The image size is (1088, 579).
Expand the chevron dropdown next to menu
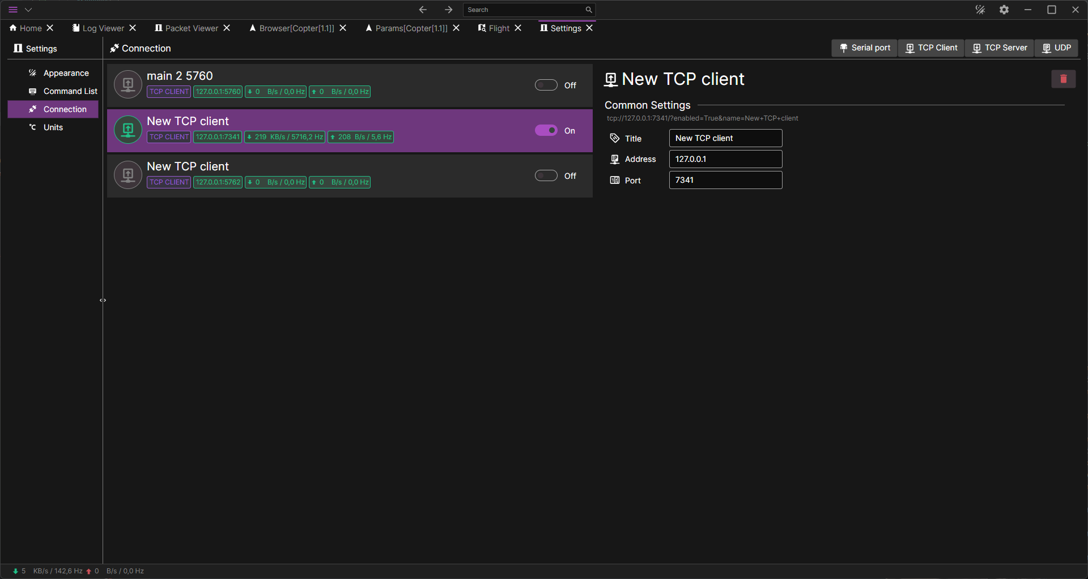pyautogui.click(x=28, y=10)
